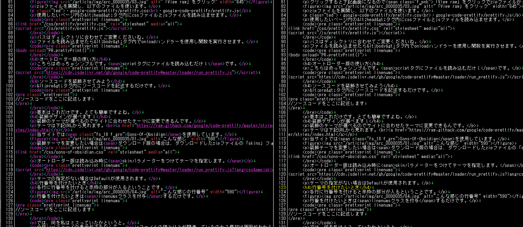This screenshot has height=227, width=523.
Task: Click '<p>こちらはめっちゃシンプルです' line in right pane
Action: point(413,68)
